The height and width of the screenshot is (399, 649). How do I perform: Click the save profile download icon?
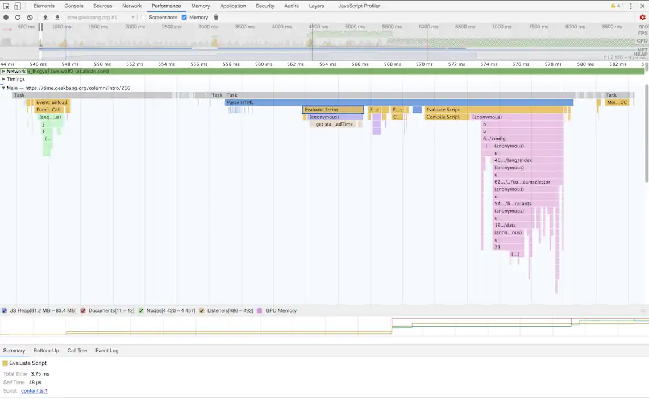click(x=57, y=18)
